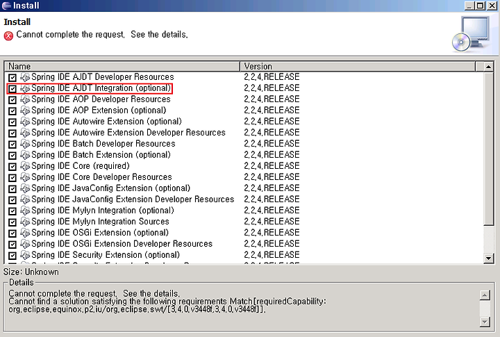
Task: Click the Details pane scroll down arrow
Action: [x=485, y=322]
